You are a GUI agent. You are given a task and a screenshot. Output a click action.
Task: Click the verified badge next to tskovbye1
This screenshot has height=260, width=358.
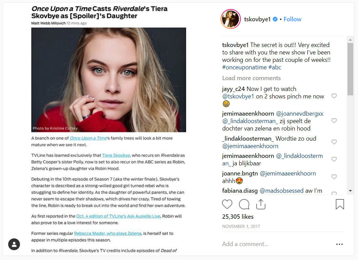click(x=275, y=19)
